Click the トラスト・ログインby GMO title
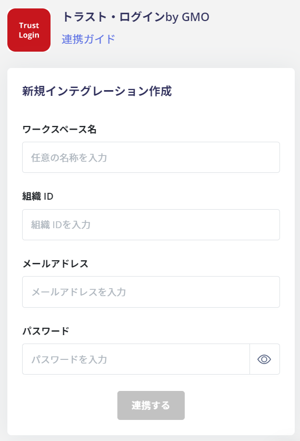 coord(136,17)
